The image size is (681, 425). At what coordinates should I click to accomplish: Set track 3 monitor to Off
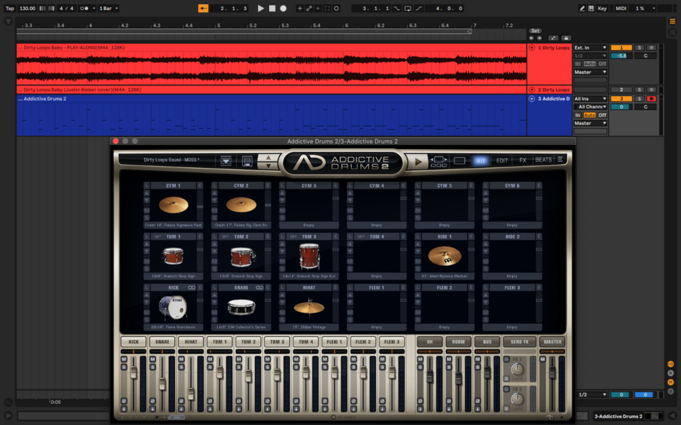click(x=602, y=115)
